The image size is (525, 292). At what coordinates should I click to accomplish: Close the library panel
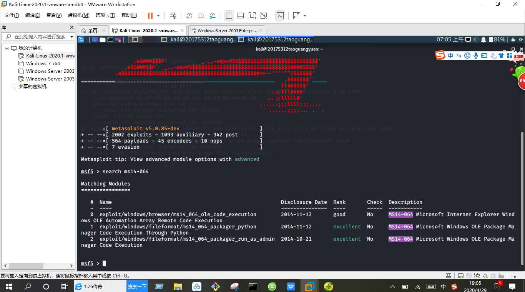pyautogui.click(x=71, y=28)
